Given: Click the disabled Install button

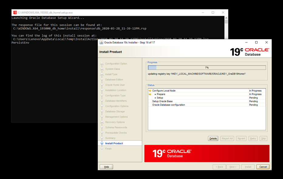Looking at the screenshot, I should pyautogui.click(x=248, y=167).
